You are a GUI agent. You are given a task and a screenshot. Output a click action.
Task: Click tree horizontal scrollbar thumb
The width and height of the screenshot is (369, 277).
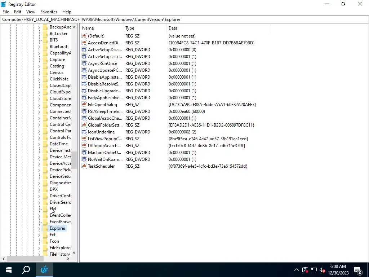tap(25, 259)
